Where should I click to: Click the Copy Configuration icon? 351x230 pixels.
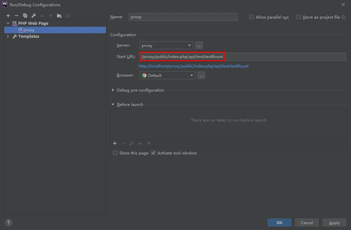coord(25,16)
